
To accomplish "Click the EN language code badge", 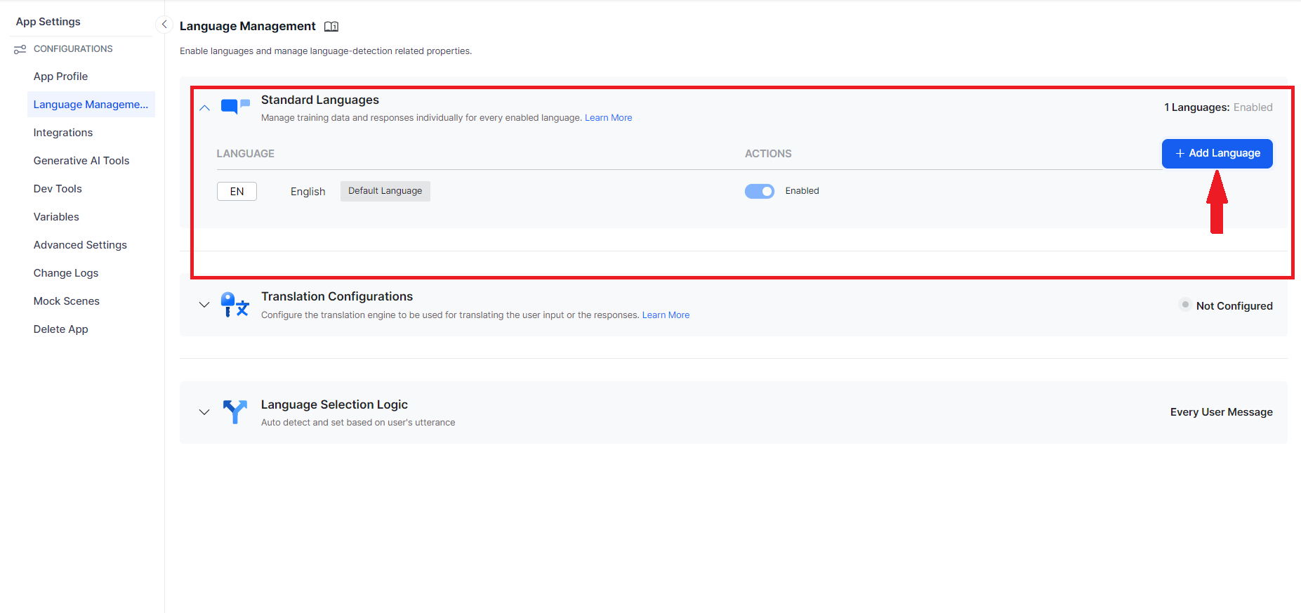I will click(237, 192).
